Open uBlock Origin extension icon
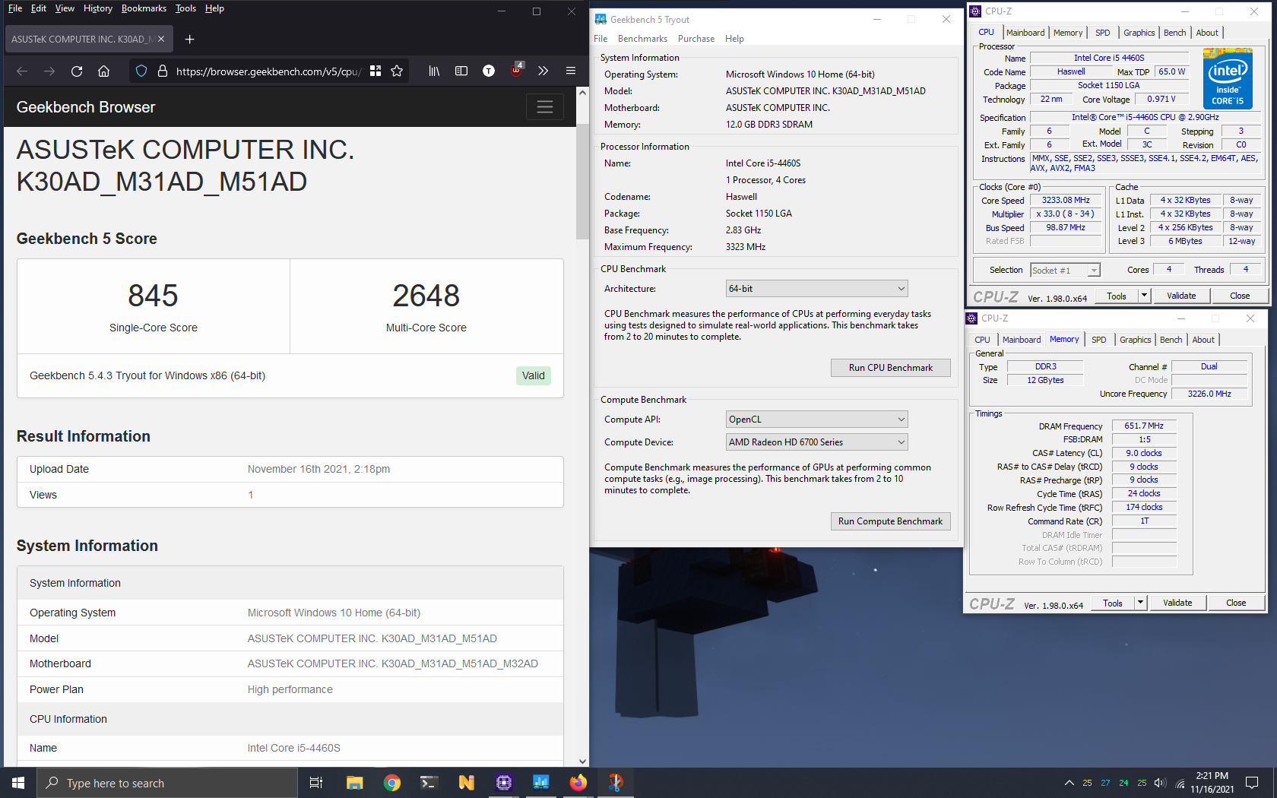The image size is (1277, 798). (517, 70)
